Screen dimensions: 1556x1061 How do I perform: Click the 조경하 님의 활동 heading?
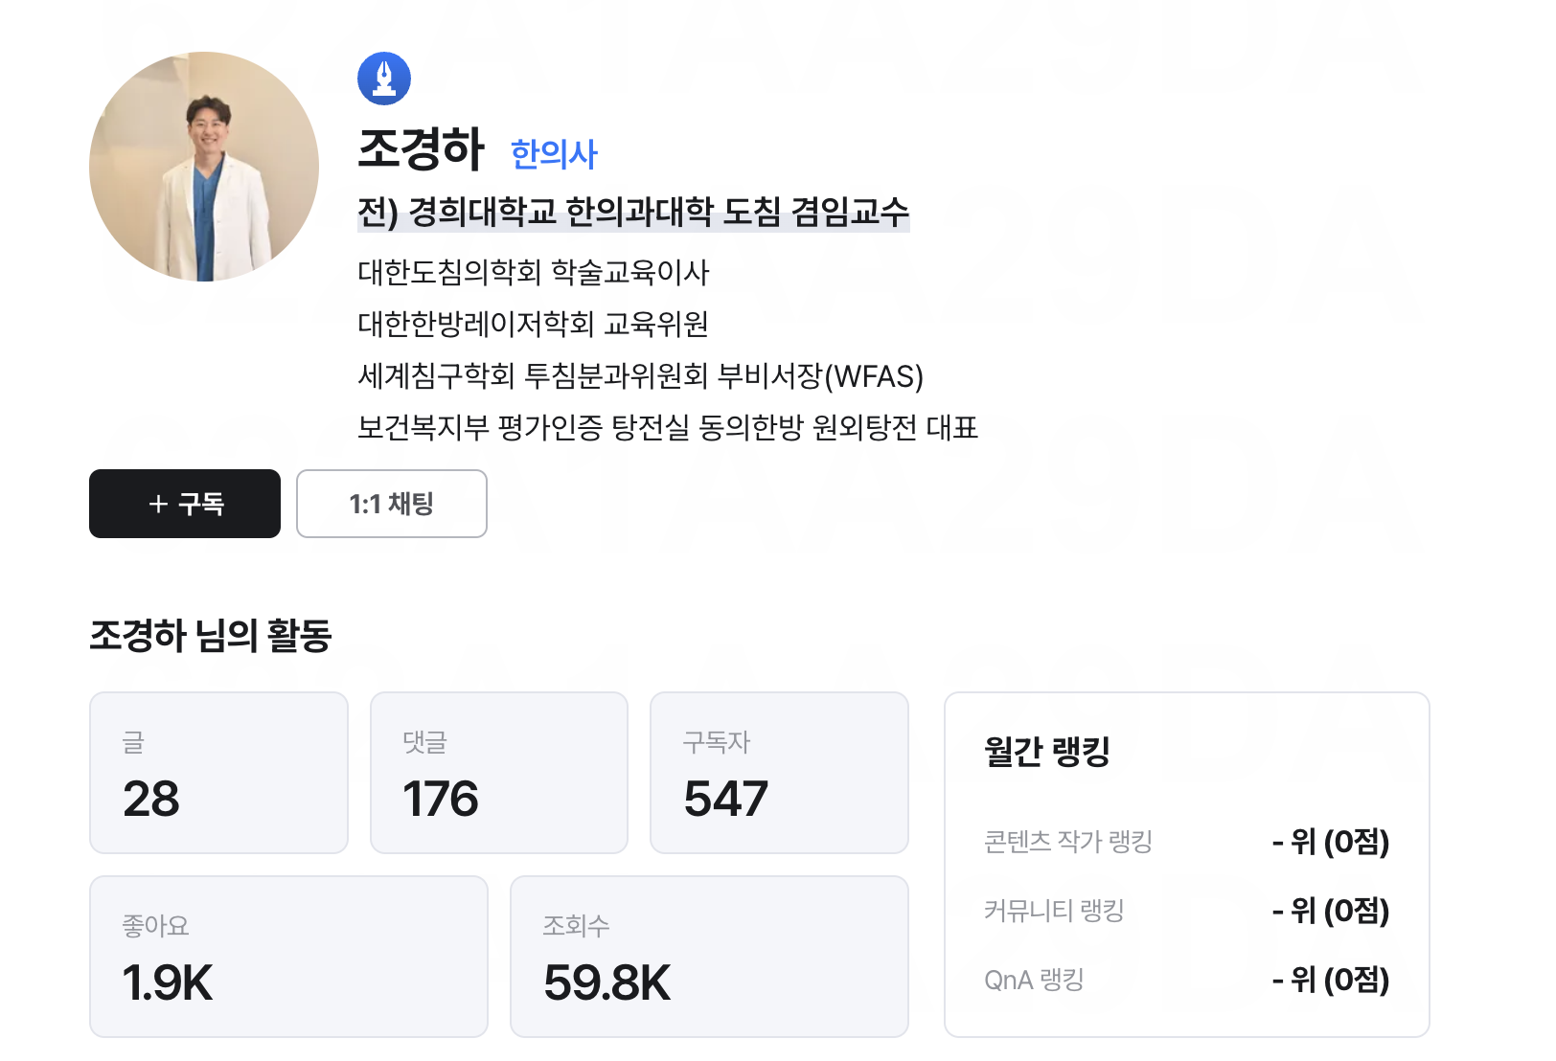(x=211, y=636)
